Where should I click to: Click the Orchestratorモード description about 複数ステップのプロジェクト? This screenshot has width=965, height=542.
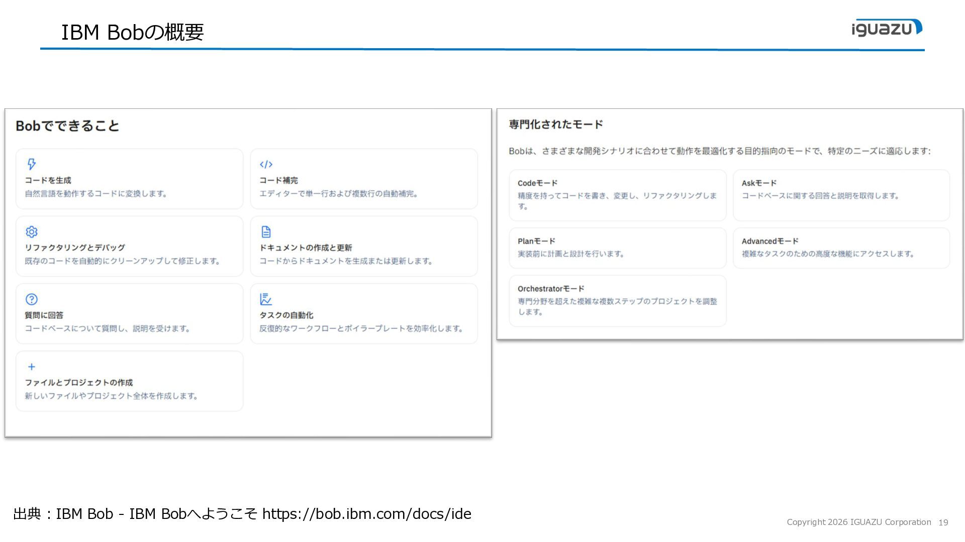(x=617, y=307)
